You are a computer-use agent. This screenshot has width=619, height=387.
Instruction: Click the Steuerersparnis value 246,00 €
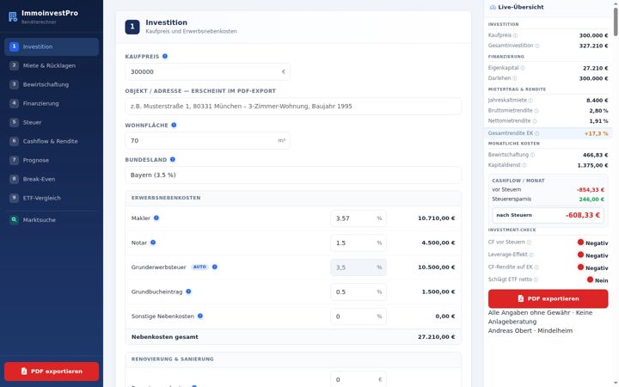[591, 200]
